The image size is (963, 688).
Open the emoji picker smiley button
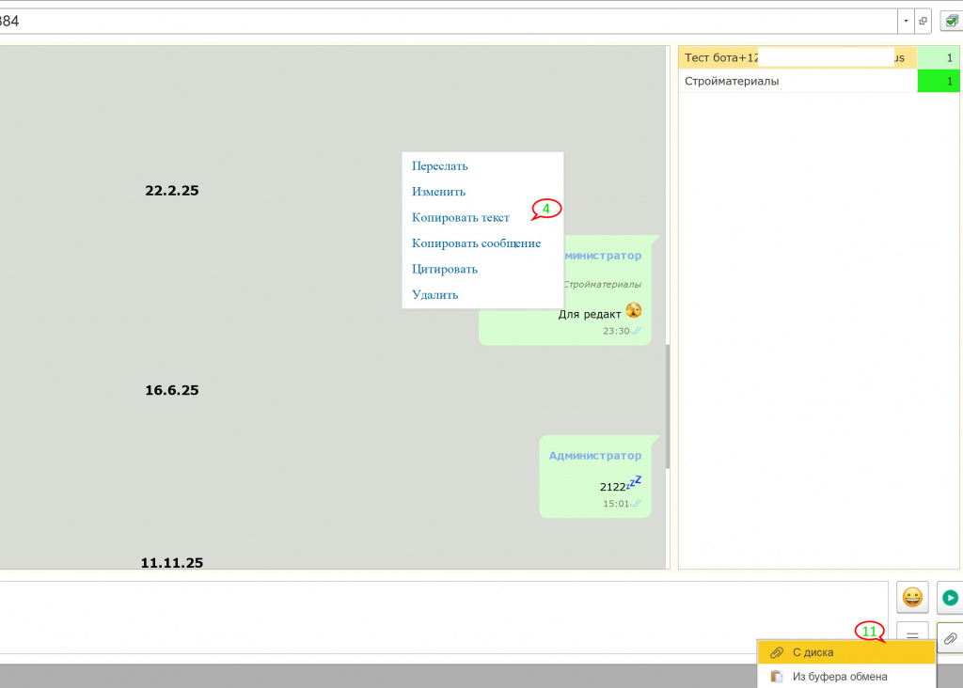912,597
